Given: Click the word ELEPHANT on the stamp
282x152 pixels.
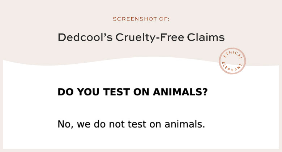Looking at the screenshot, I should point(232,68).
